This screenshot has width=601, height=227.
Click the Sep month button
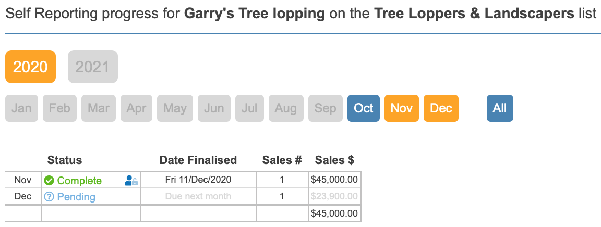coord(326,108)
